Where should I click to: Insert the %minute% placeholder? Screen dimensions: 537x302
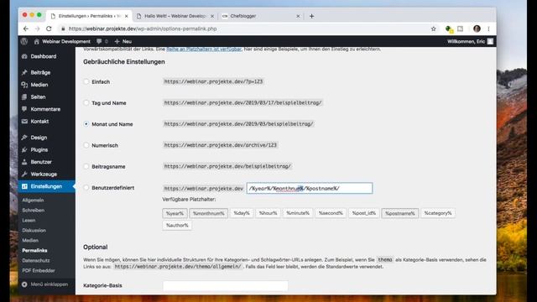[298, 213]
